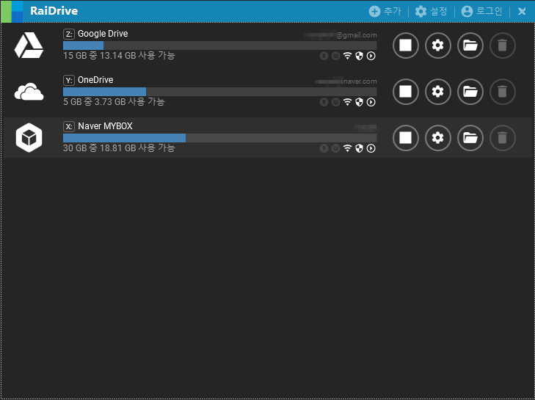Open Google Drive folder in explorer
The height and width of the screenshot is (400, 535).
coord(470,46)
